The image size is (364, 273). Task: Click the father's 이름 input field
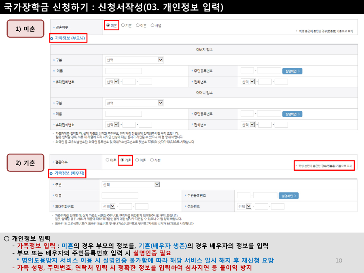click(123, 71)
